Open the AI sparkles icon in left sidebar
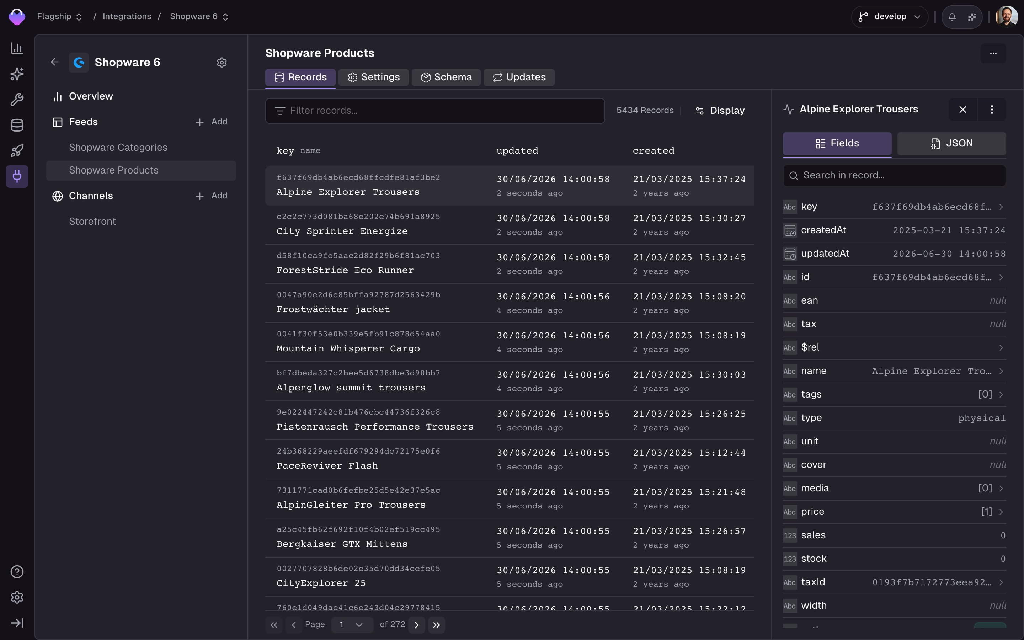 (x=17, y=74)
